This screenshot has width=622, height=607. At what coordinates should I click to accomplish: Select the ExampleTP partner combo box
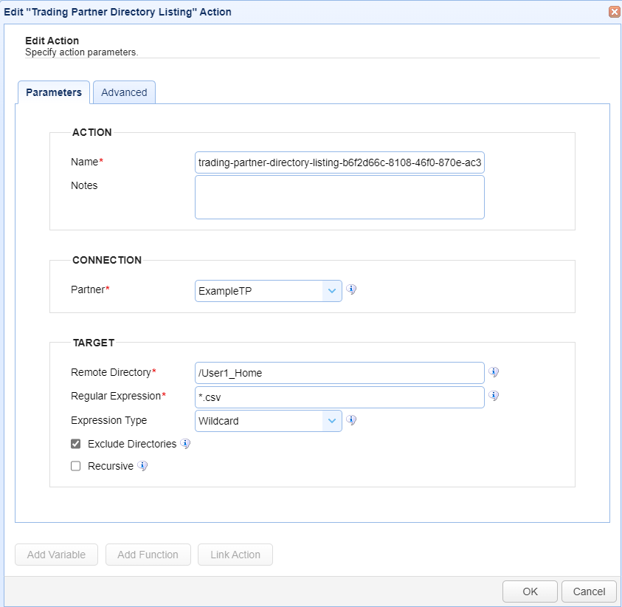tap(268, 291)
